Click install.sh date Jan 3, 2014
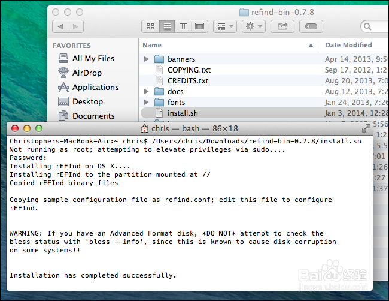This screenshot has width=389, height=301. [x=357, y=113]
